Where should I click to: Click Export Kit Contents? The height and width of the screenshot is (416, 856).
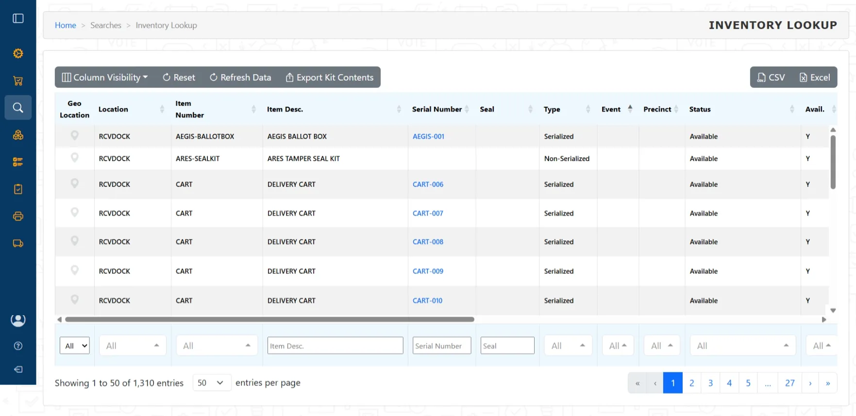(x=330, y=78)
